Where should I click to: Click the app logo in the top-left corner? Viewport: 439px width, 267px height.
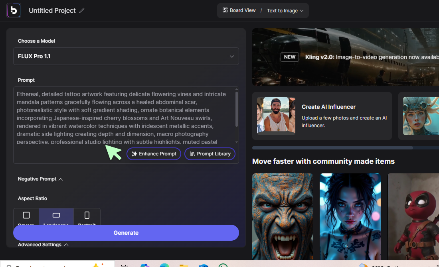click(14, 10)
